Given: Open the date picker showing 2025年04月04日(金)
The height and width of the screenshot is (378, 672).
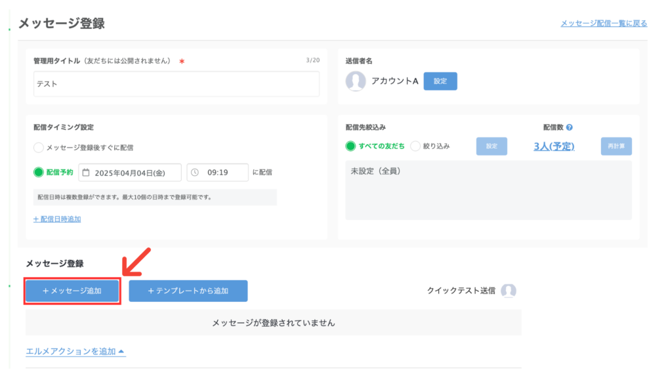Looking at the screenshot, I should (130, 173).
